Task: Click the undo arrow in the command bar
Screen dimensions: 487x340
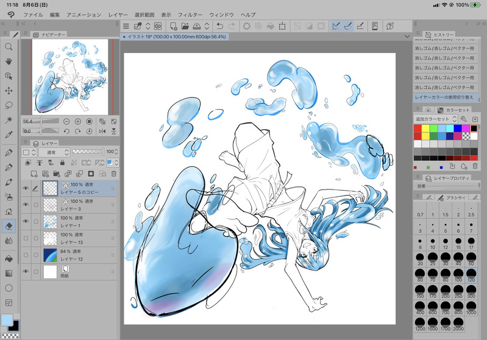Action: pos(220,26)
